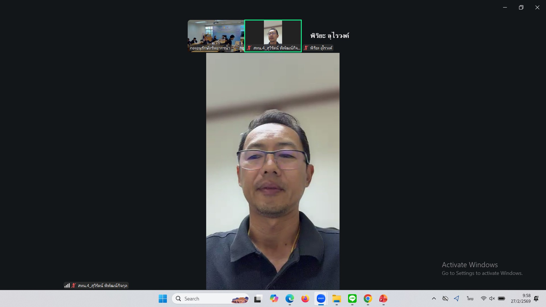Click the Windows Start button

click(x=163, y=298)
